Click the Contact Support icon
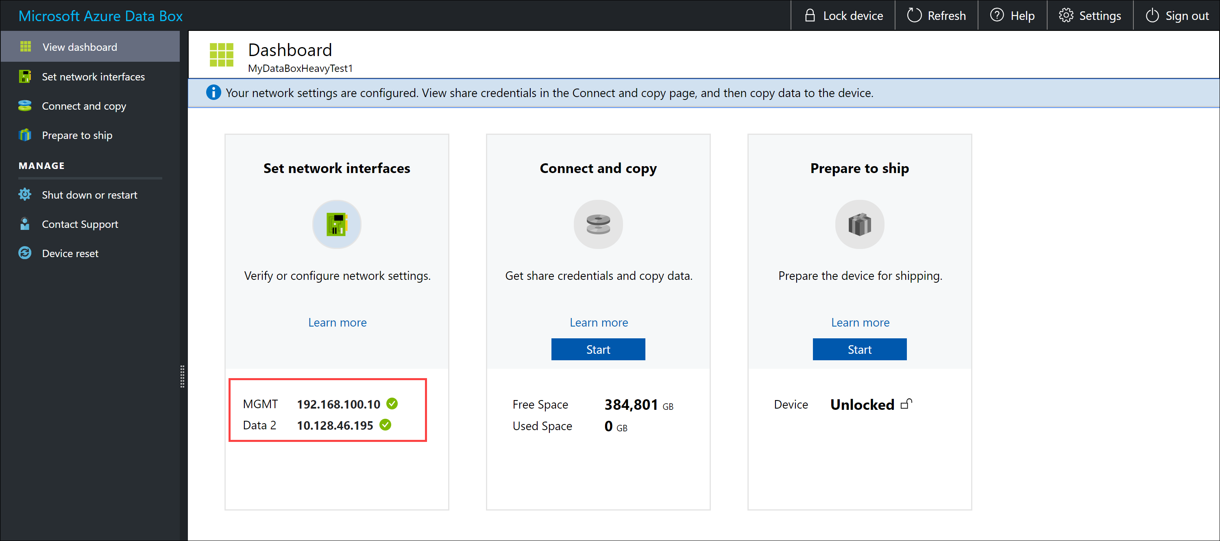Image resolution: width=1220 pixels, height=541 pixels. click(23, 224)
